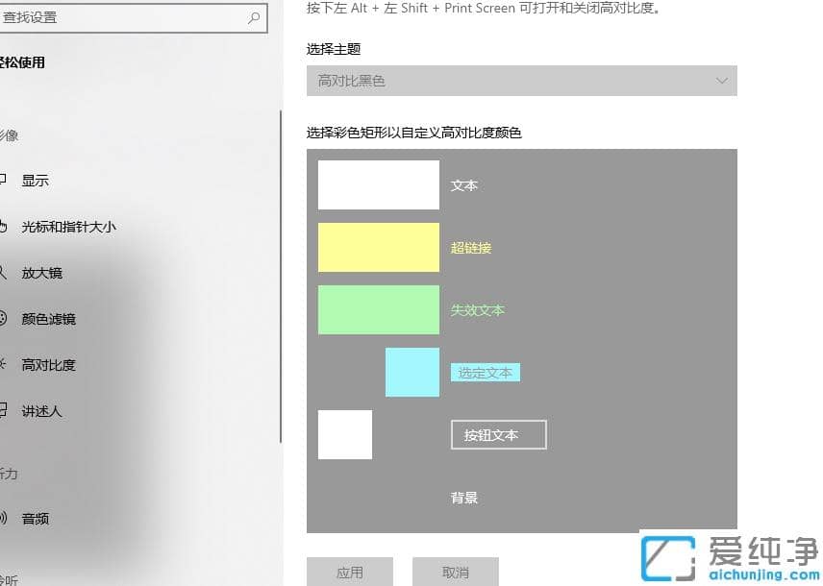This screenshot has width=823, height=586.
Task: Click the search magnifier icon in 查找设置
Action: [254, 17]
